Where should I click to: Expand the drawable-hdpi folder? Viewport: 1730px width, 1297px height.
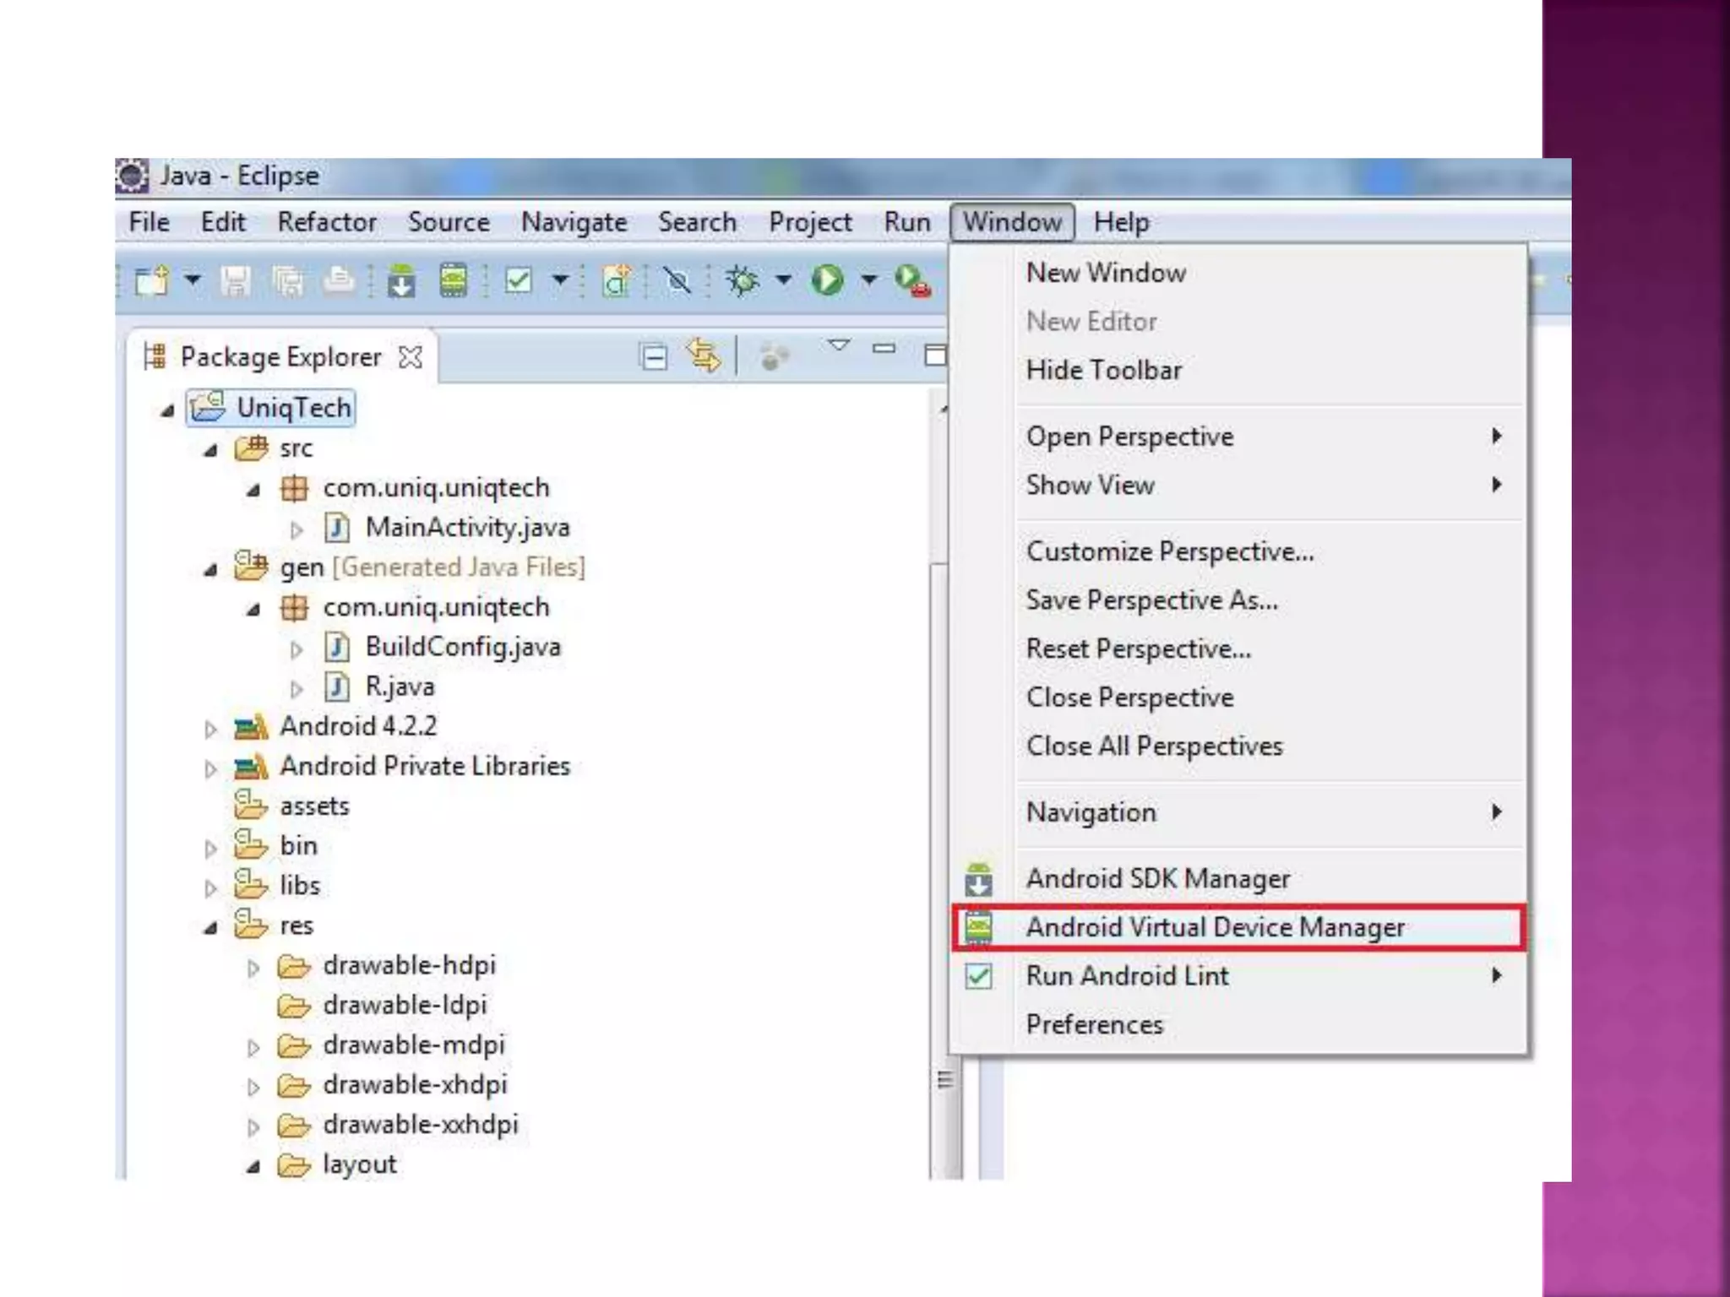[x=253, y=968]
